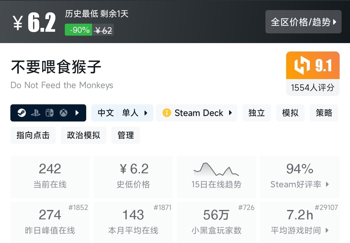
Task: Click the 1554人评分 rating count
Action: tap(312, 87)
